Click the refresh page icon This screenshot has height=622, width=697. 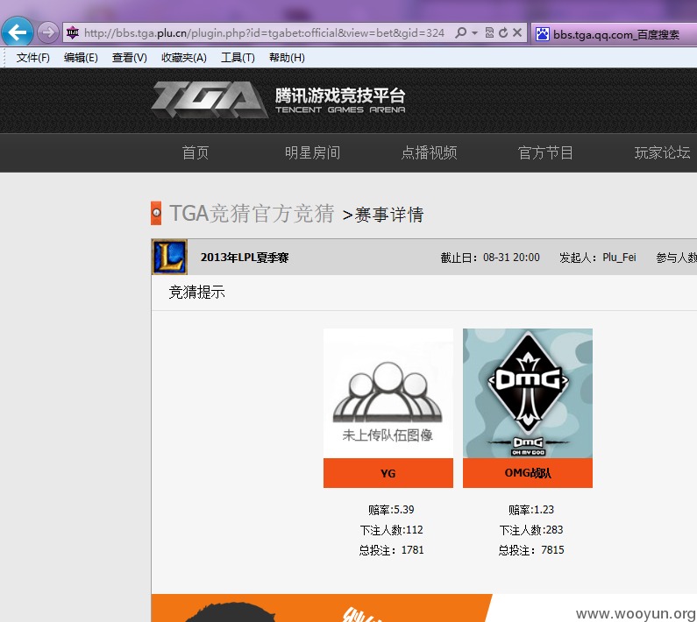tap(503, 33)
